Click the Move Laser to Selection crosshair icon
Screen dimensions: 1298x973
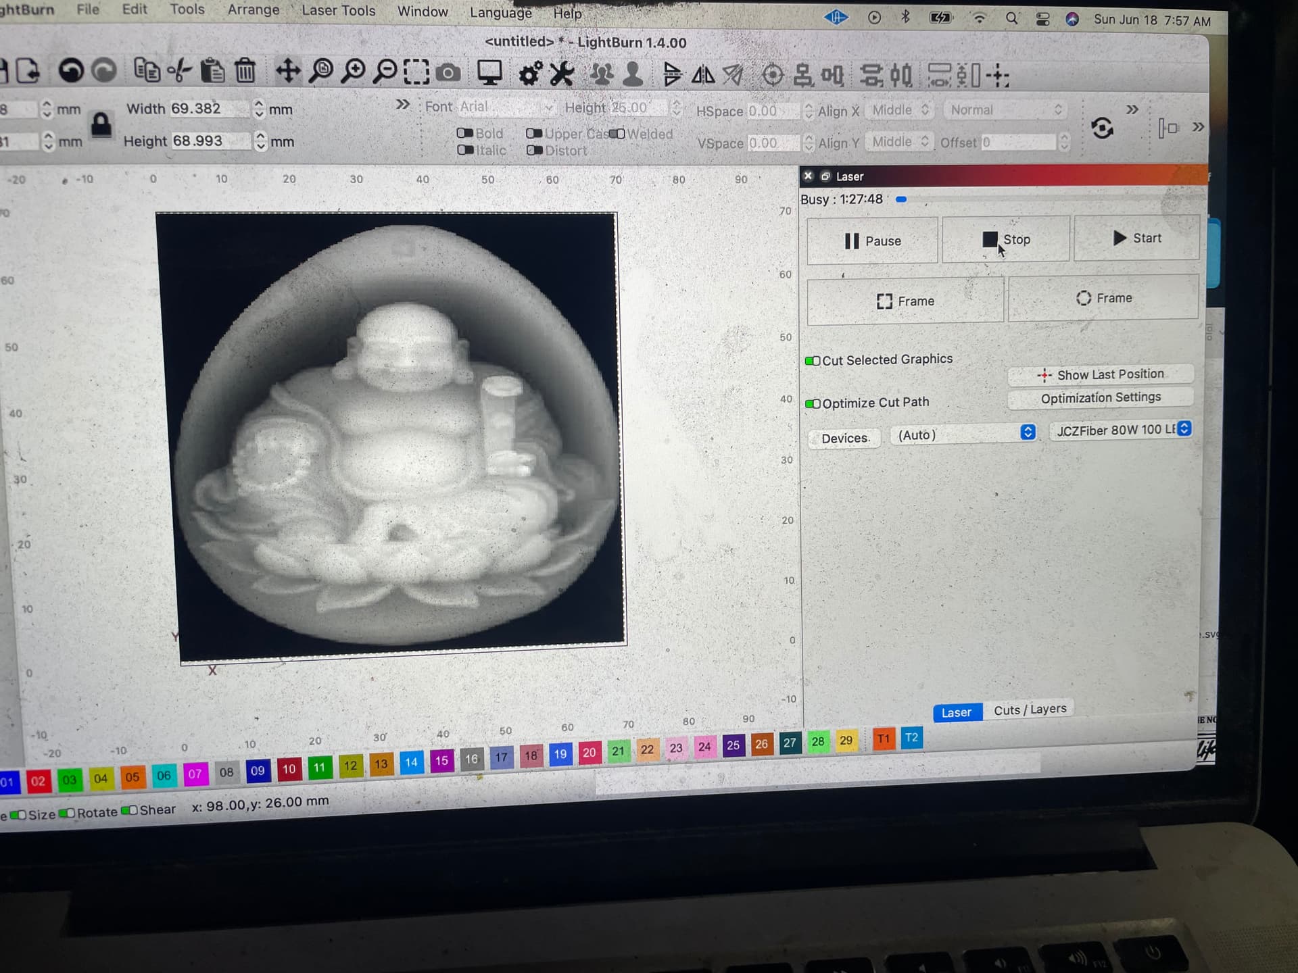pos(998,76)
